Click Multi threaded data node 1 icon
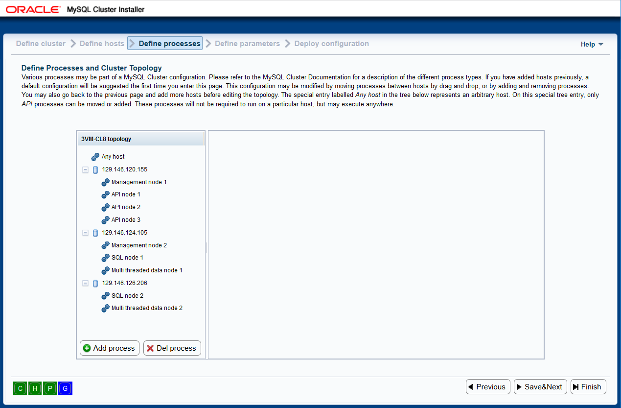The image size is (621, 408). 105,270
